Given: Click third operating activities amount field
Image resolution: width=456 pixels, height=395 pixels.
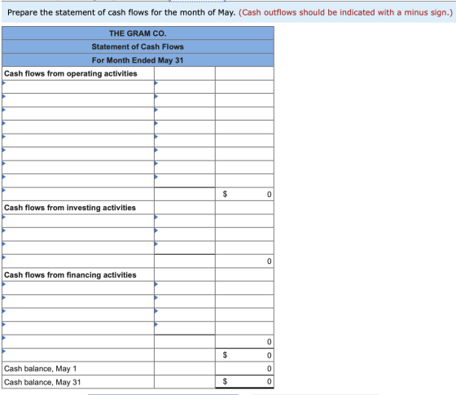Looking at the screenshot, I should pyautogui.click(x=185, y=113).
